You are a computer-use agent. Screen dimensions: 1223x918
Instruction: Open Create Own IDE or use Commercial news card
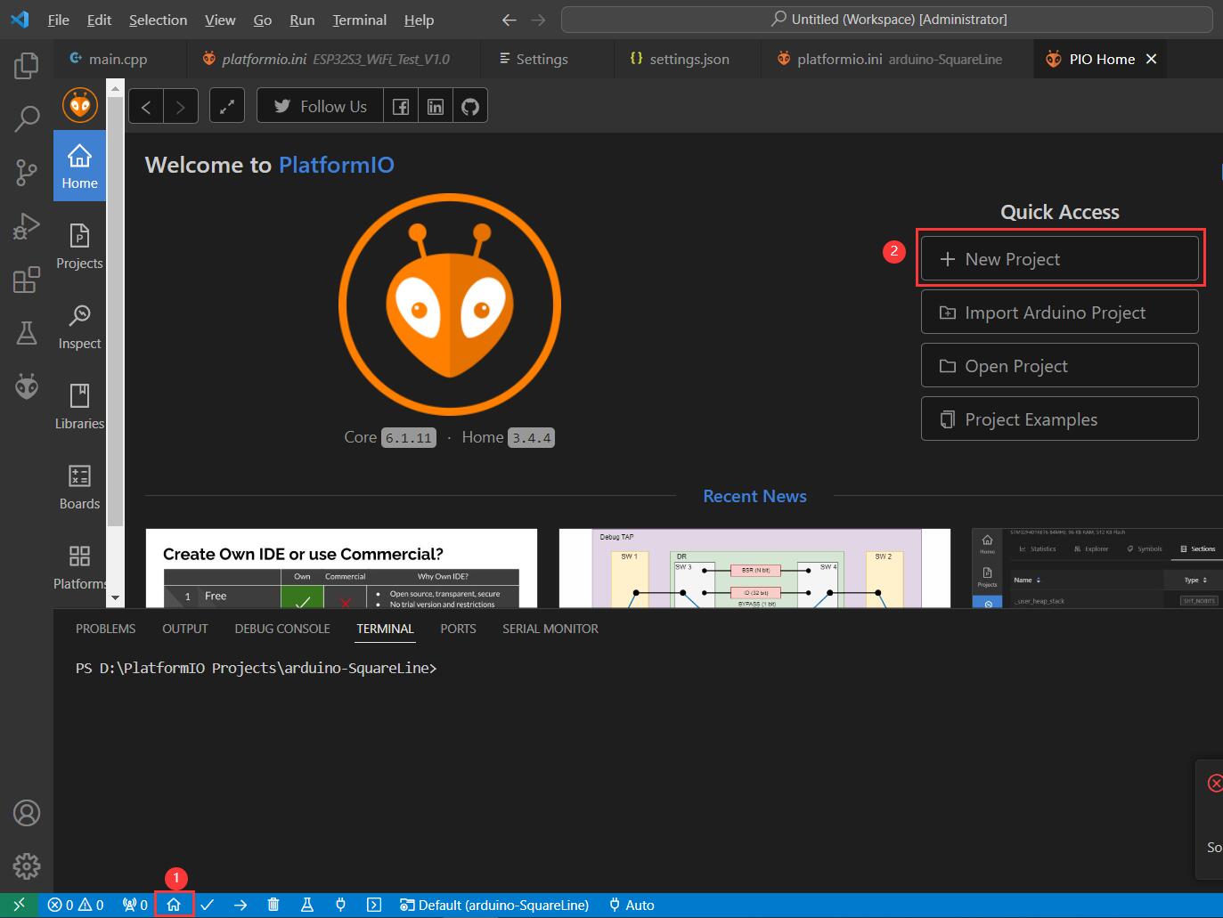pyautogui.click(x=341, y=568)
